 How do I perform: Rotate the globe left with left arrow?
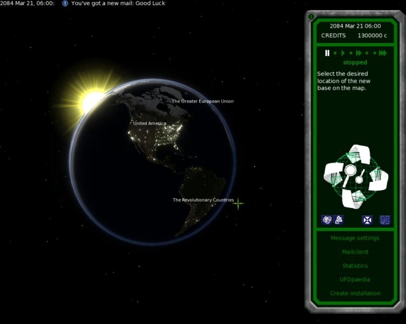pos(332,173)
